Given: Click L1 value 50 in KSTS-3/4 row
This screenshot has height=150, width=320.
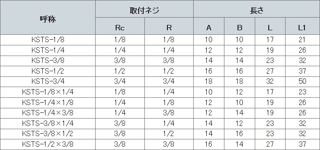Looking at the screenshot, I should click(x=302, y=81).
